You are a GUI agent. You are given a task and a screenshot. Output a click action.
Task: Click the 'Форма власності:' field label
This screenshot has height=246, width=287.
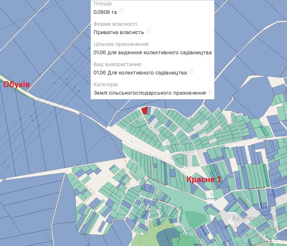[116, 24]
